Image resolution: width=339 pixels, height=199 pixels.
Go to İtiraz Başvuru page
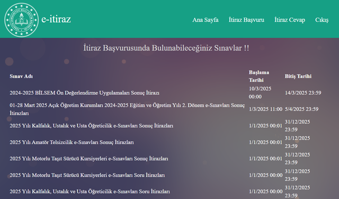[246, 20]
